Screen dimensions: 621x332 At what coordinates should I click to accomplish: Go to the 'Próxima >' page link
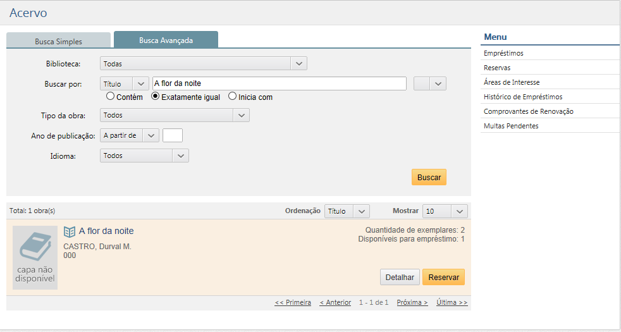(412, 302)
